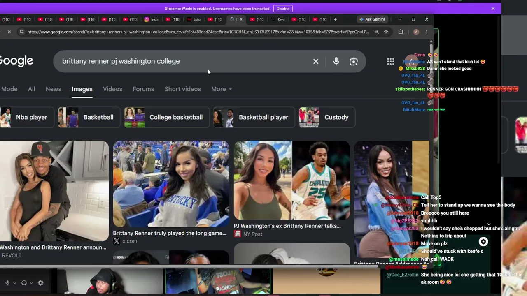The image size is (527, 296).
Task: Open the 'Washington and Brittany Renner announ...' link
Action: [x=53, y=247]
